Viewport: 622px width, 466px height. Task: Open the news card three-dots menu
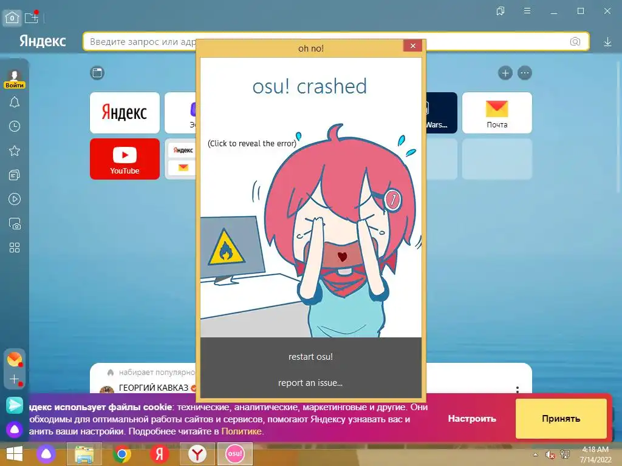pos(518,389)
